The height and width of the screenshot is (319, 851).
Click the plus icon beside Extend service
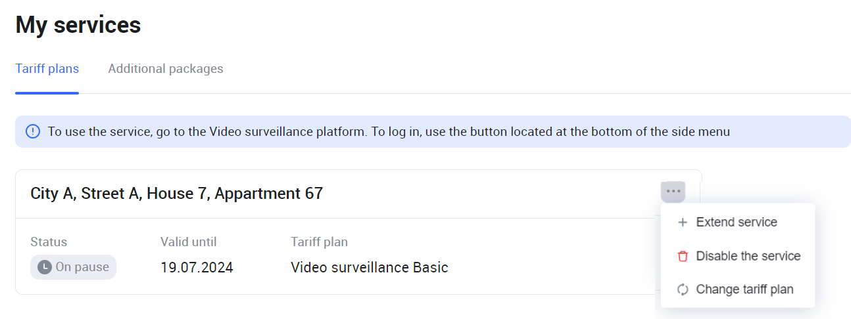tap(683, 223)
